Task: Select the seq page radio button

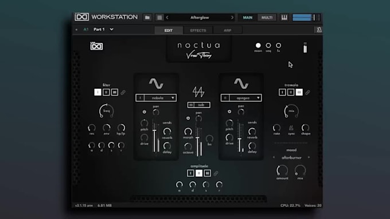Action: tap(268, 45)
